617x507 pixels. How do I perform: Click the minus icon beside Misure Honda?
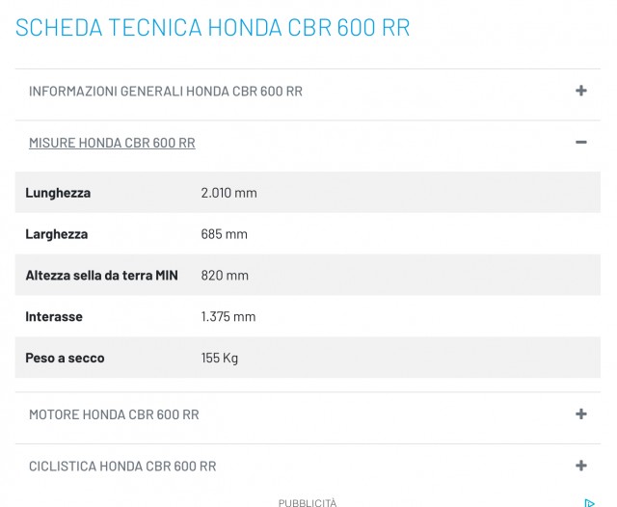[580, 143]
